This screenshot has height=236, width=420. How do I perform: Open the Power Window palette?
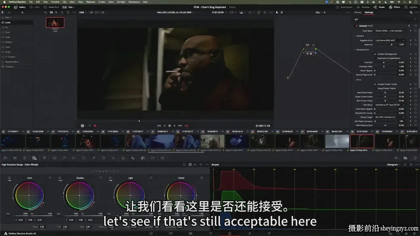pos(103,158)
